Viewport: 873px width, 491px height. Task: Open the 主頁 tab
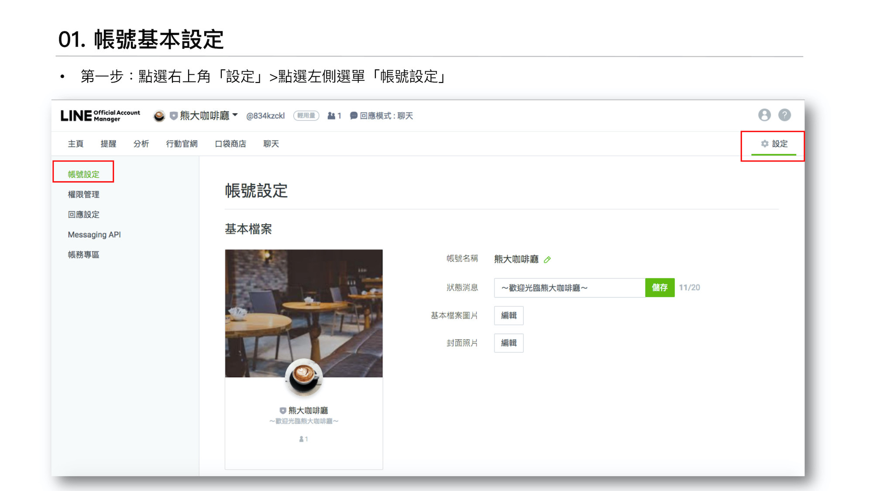76,144
